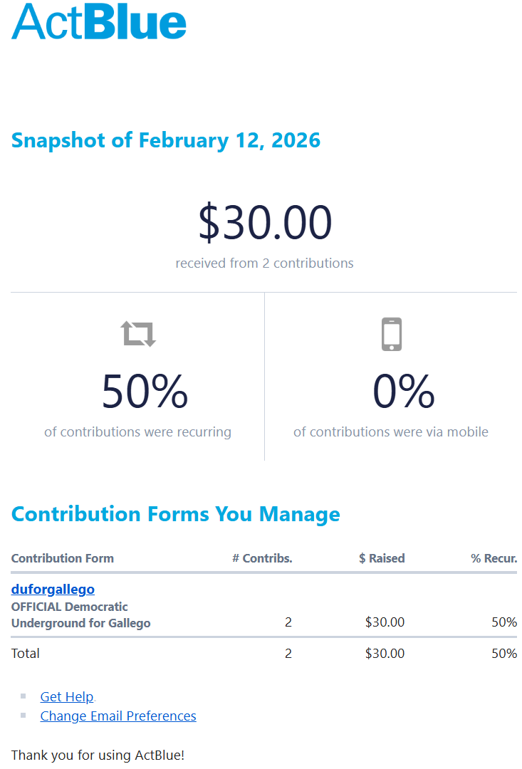Open the Get Help link
This screenshot has height=769, width=522.
tap(67, 696)
